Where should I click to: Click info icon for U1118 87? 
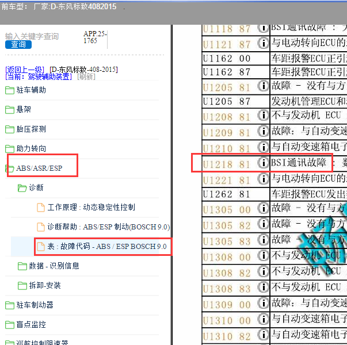[x=263, y=29]
